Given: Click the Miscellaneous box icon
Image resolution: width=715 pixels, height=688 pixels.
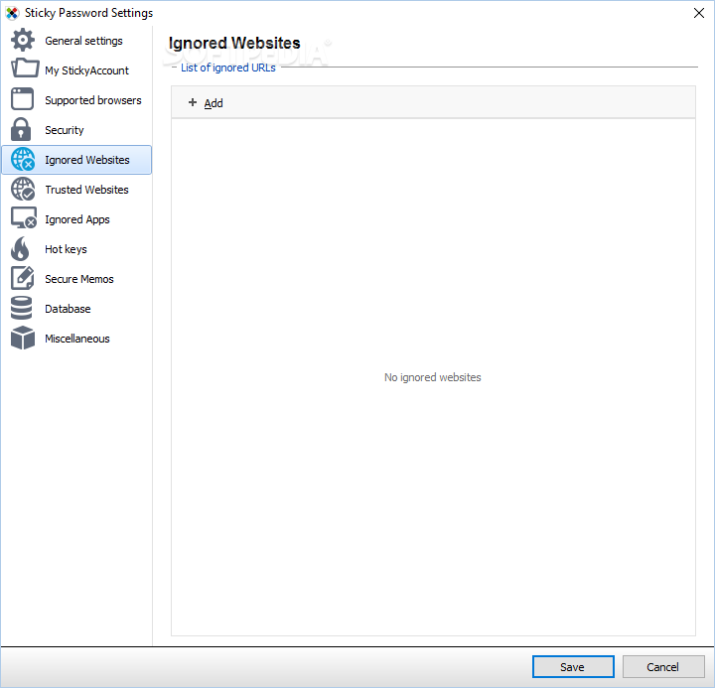Looking at the screenshot, I should tap(23, 338).
